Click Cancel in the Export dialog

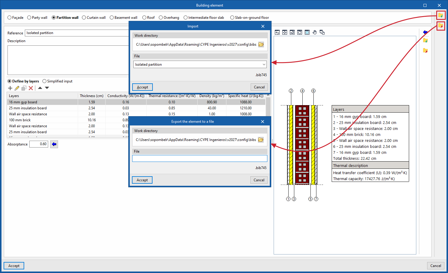tap(259, 180)
